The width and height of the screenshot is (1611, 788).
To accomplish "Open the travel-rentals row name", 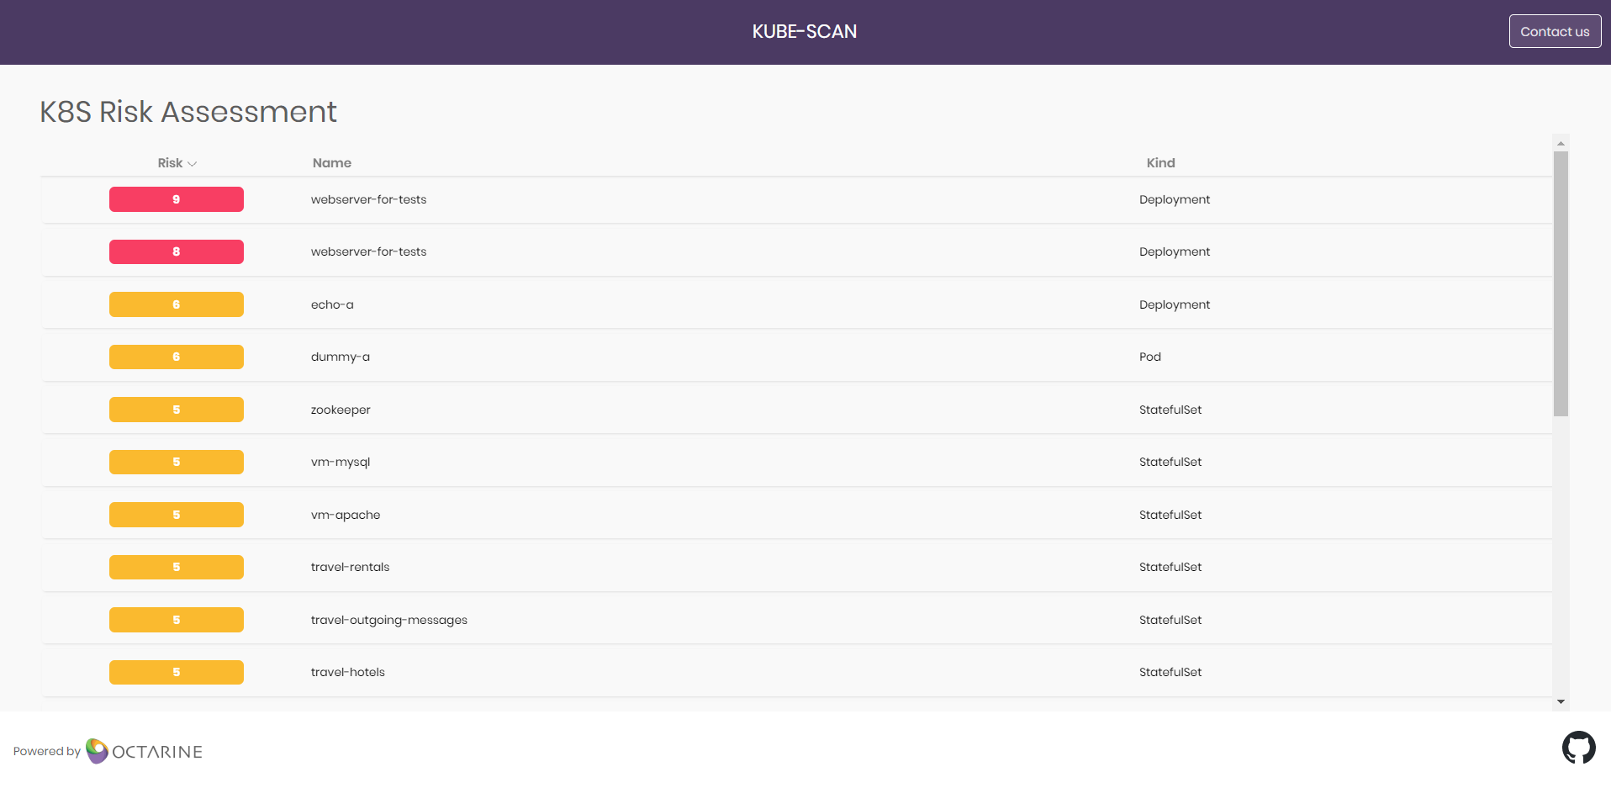I will (x=350, y=567).
